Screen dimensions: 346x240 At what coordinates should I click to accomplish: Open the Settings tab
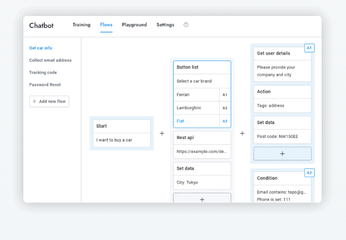pyautogui.click(x=165, y=25)
